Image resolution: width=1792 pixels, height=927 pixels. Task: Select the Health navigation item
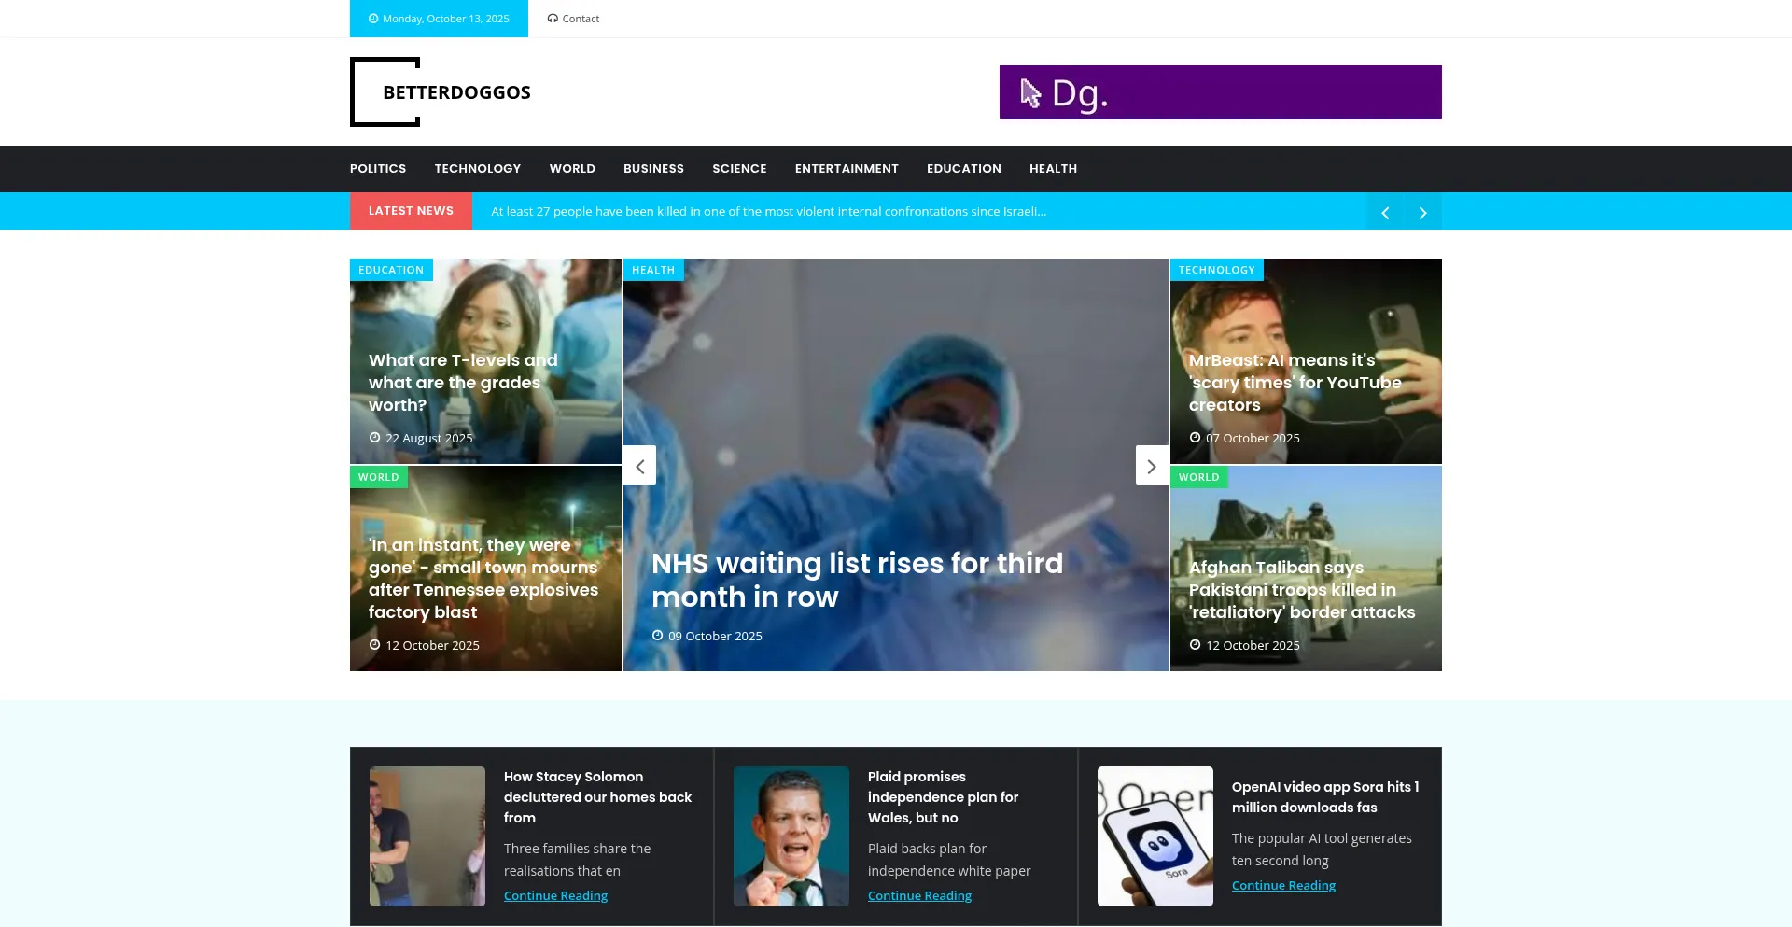click(x=1053, y=169)
